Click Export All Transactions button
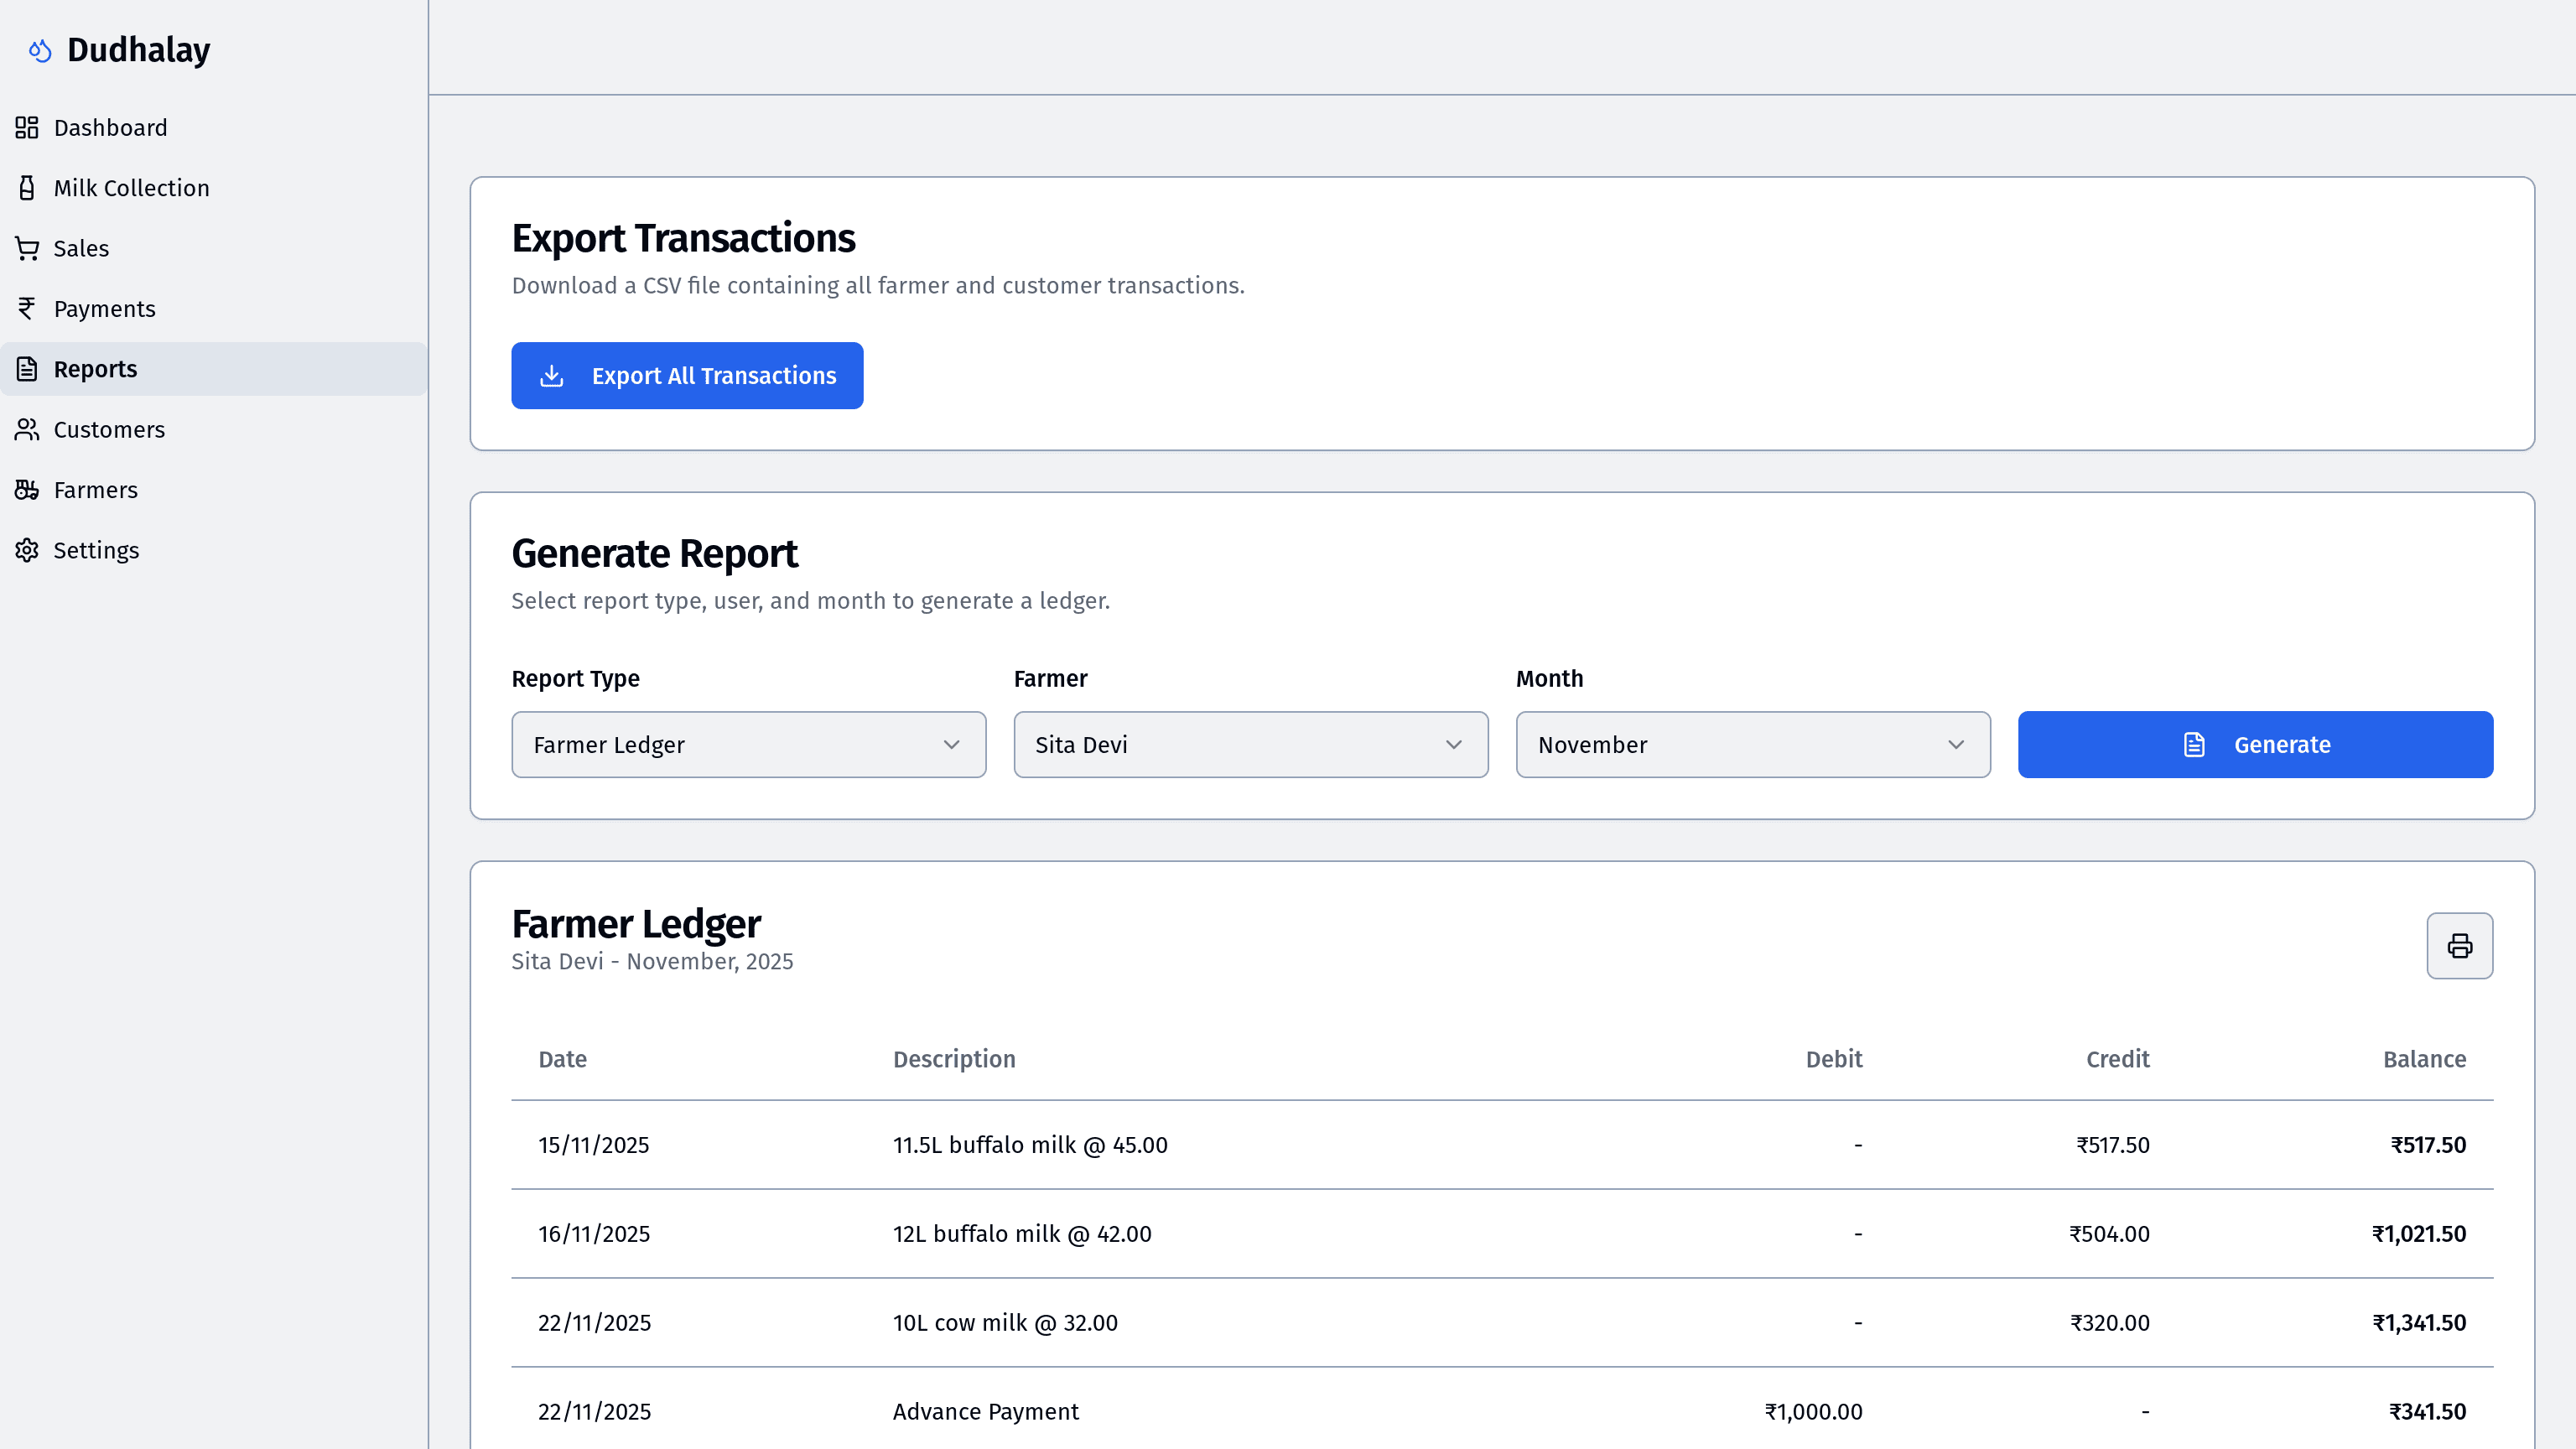This screenshot has height=1449, width=2576. 687,376
